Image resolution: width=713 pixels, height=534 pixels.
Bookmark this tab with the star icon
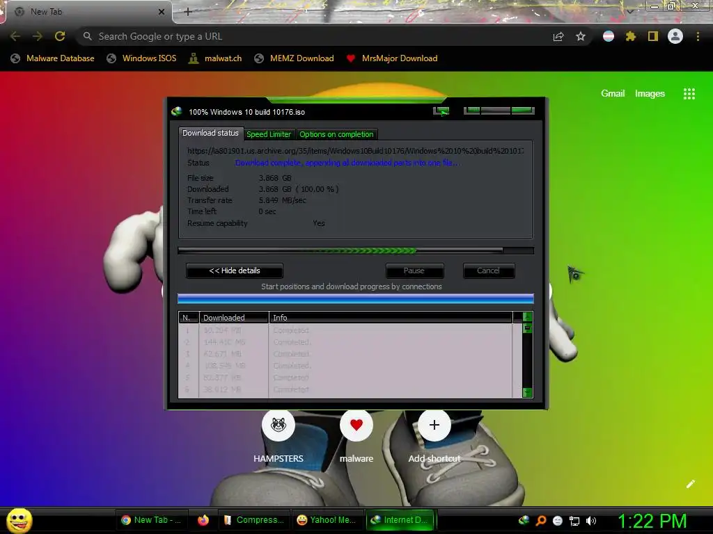(581, 36)
